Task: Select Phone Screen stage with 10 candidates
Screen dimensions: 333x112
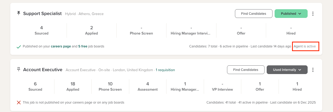Action: click(x=110, y=86)
